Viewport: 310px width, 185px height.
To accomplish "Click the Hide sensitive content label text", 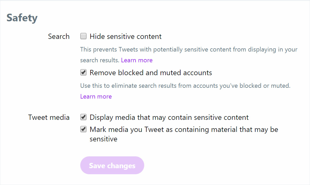I will pos(126,37).
